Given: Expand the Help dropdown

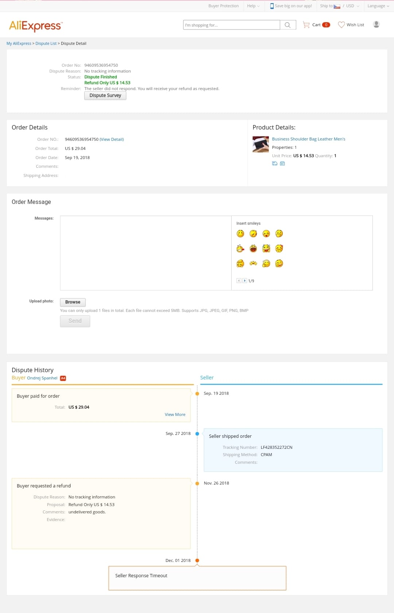Looking at the screenshot, I should 253,6.
